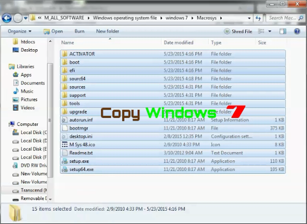Select the ACTIVATOR folder icon
The height and width of the screenshot is (224, 307).
click(x=65, y=54)
